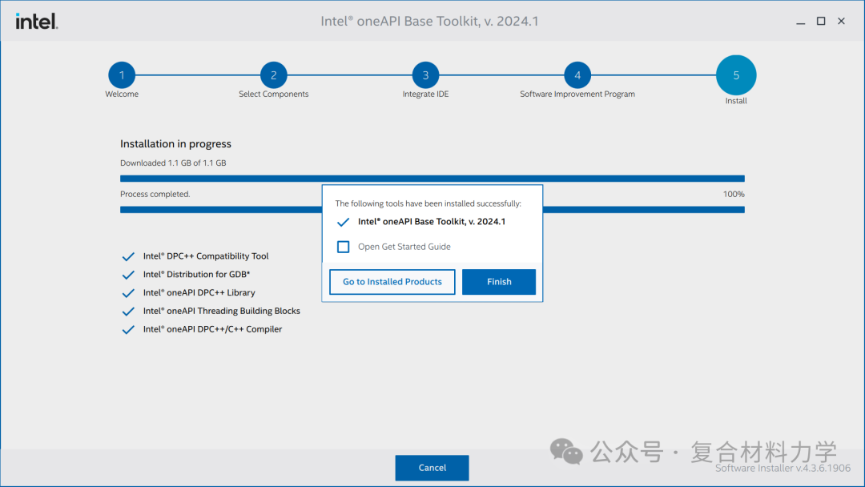Click checkmark beside DPC++/C++ Compiler
The height and width of the screenshot is (487, 865).
tap(128, 329)
